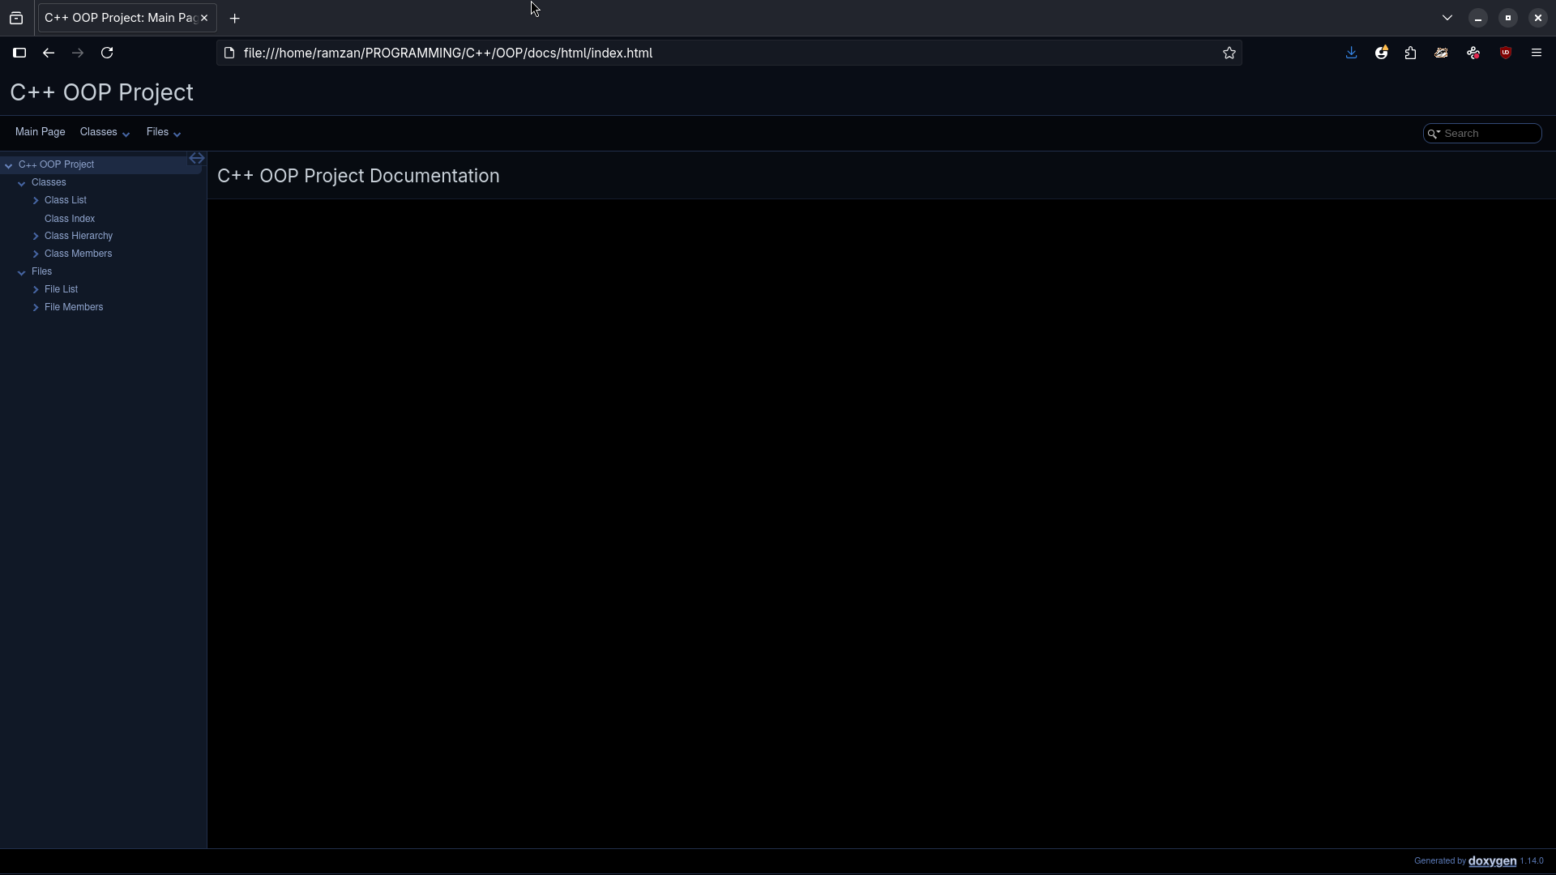Open the Classes dropdown menu
The height and width of the screenshot is (875, 1556).
click(x=104, y=132)
